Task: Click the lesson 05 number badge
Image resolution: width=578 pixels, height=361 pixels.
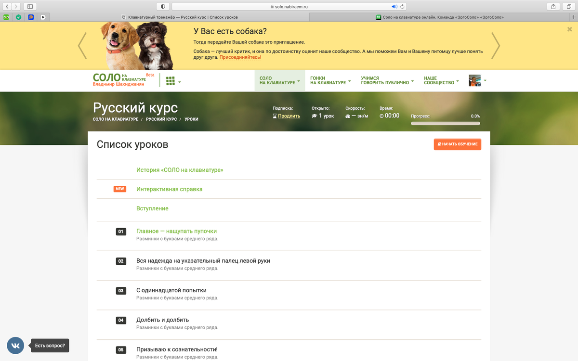Action: [121, 350]
